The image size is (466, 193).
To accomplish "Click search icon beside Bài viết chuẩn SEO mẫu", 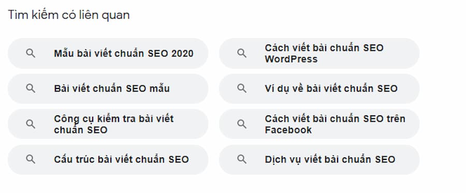I will tap(31, 88).
